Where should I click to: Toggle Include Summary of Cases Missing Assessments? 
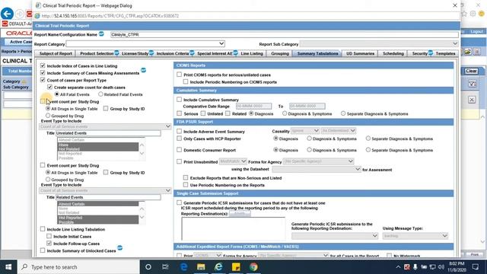click(x=43, y=73)
